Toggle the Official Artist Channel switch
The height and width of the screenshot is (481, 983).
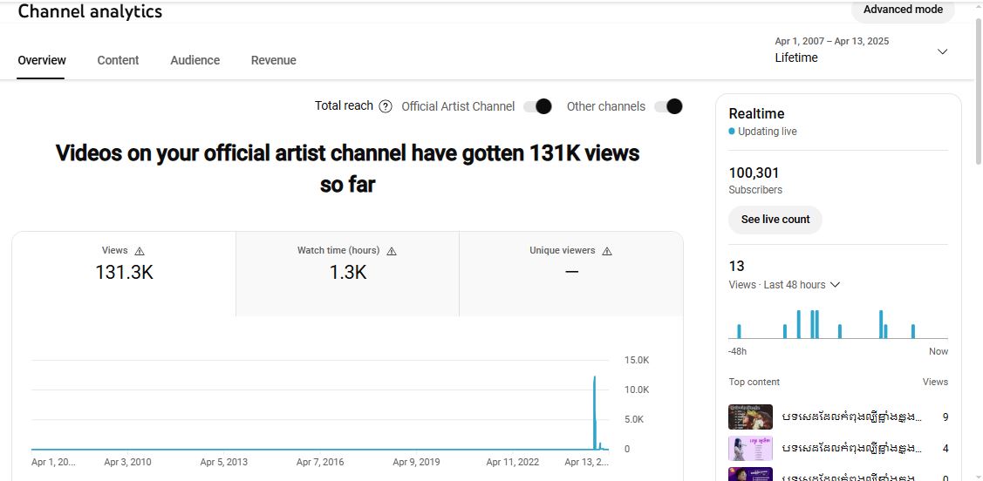pos(538,106)
